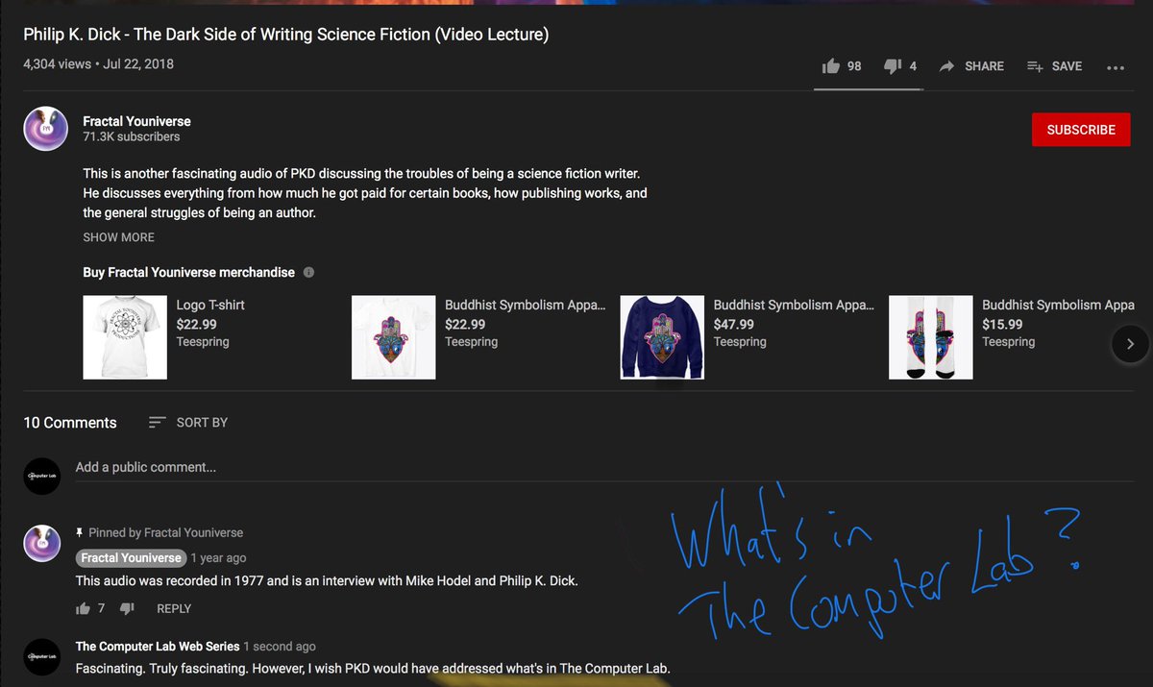Click the Fractal Youniverse author badge on pinned comment
The width and height of the screenshot is (1153, 687).
(x=131, y=557)
